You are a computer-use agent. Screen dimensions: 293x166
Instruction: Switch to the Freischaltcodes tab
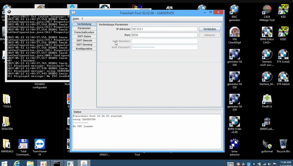tap(84, 32)
